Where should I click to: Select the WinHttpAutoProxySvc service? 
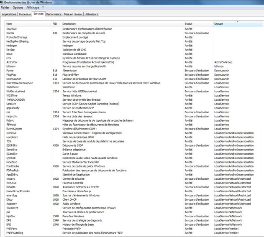point(20,83)
